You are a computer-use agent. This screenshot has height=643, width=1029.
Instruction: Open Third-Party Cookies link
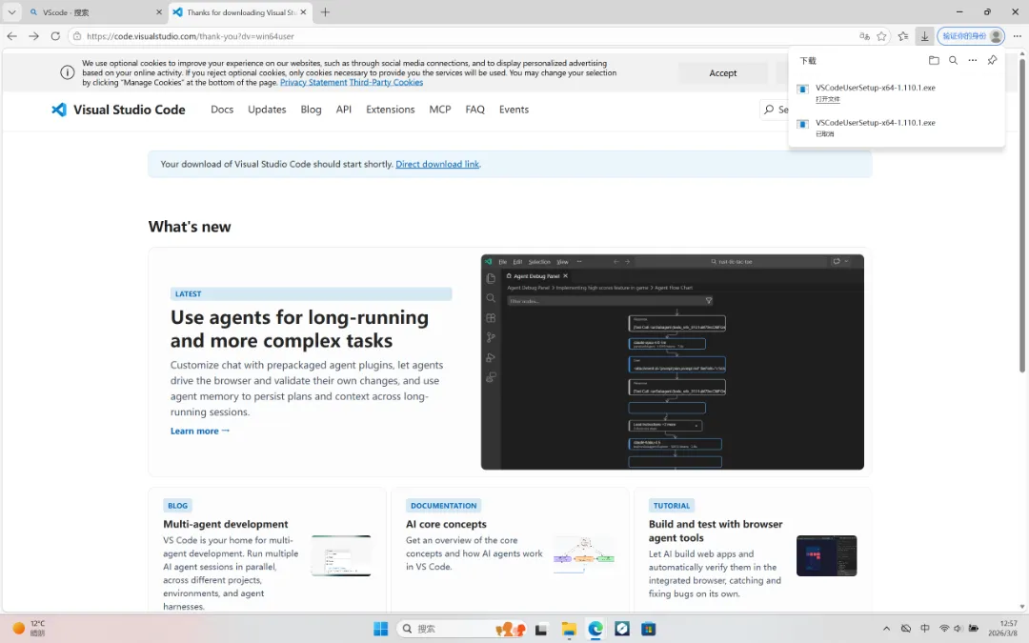click(x=387, y=83)
